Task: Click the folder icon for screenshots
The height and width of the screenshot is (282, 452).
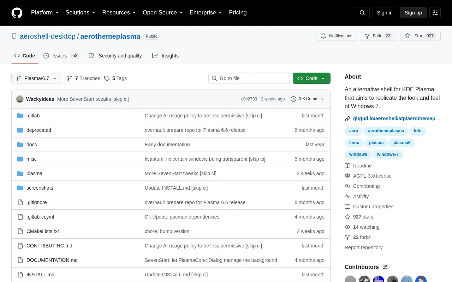Action: click(x=20, y=188)
